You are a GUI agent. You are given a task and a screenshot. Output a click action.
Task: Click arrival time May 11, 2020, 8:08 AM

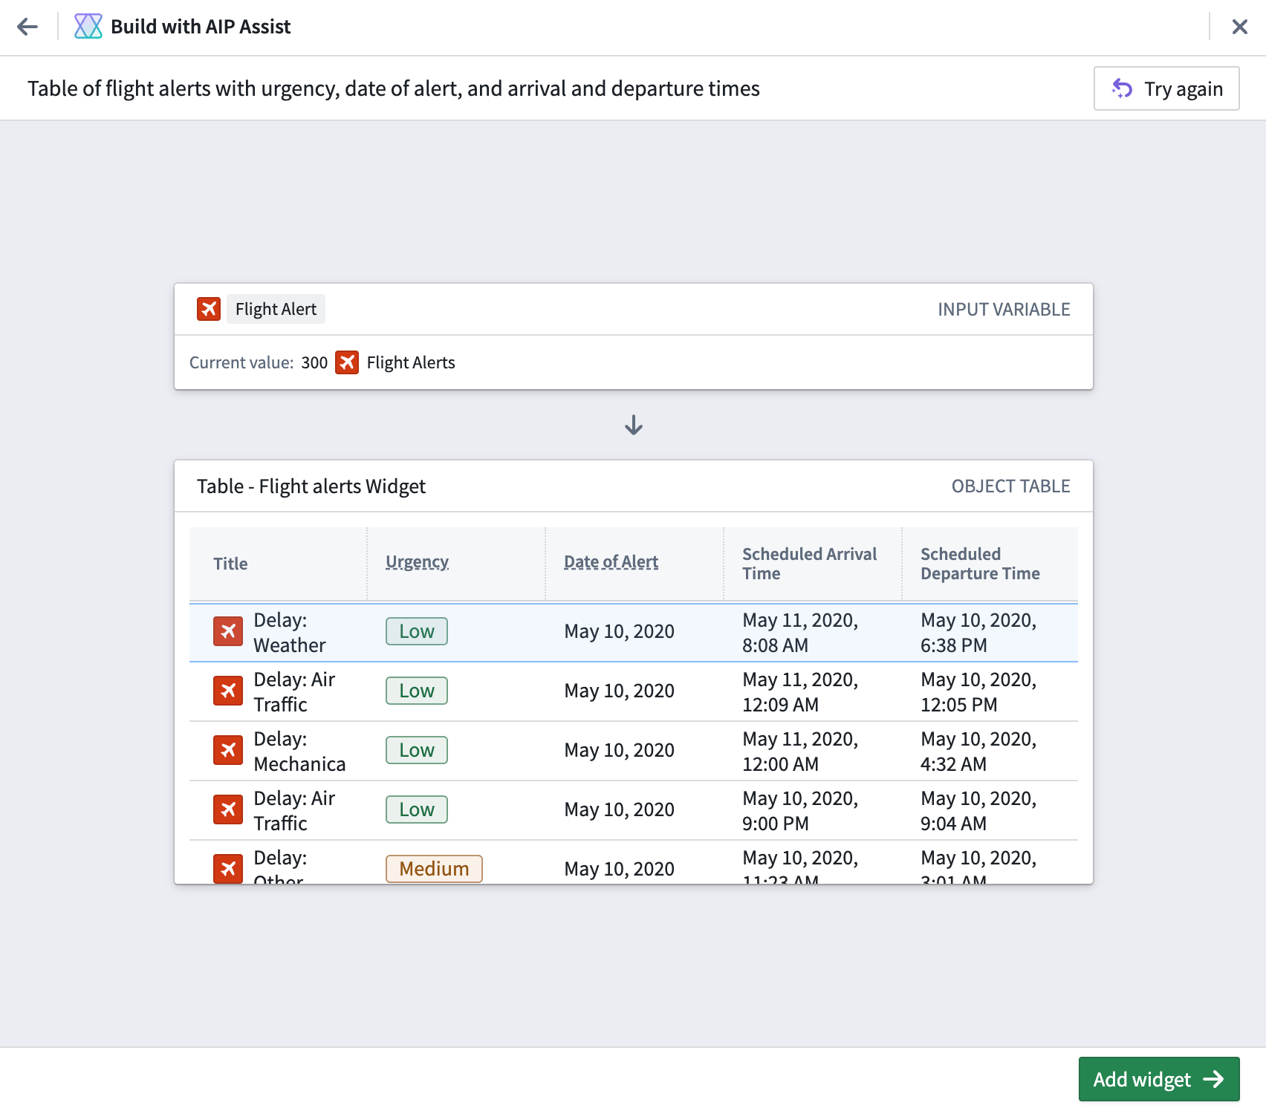[x=800, y=632]
